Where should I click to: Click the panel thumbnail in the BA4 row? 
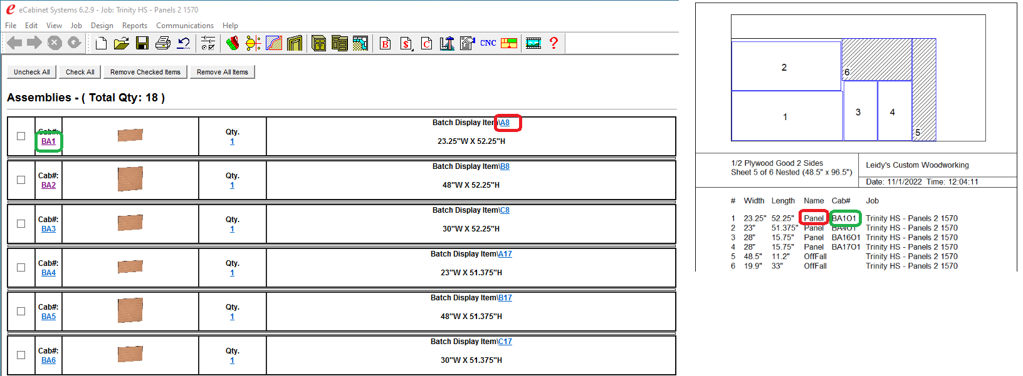(x=130, y=267)
